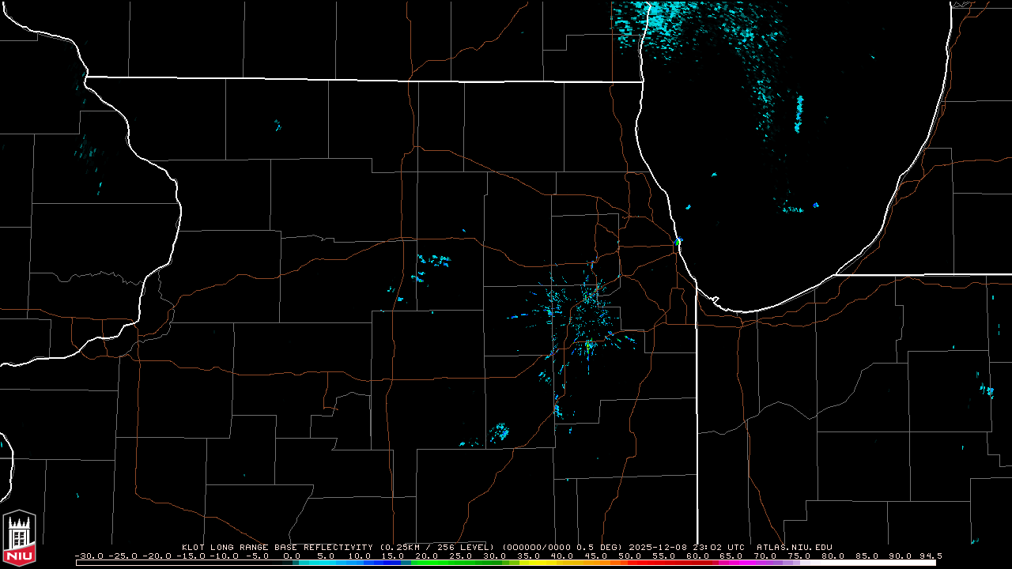Click the 94.5 label on reflectivity scale
This screenshot has width=1012, height=569.
929,556
